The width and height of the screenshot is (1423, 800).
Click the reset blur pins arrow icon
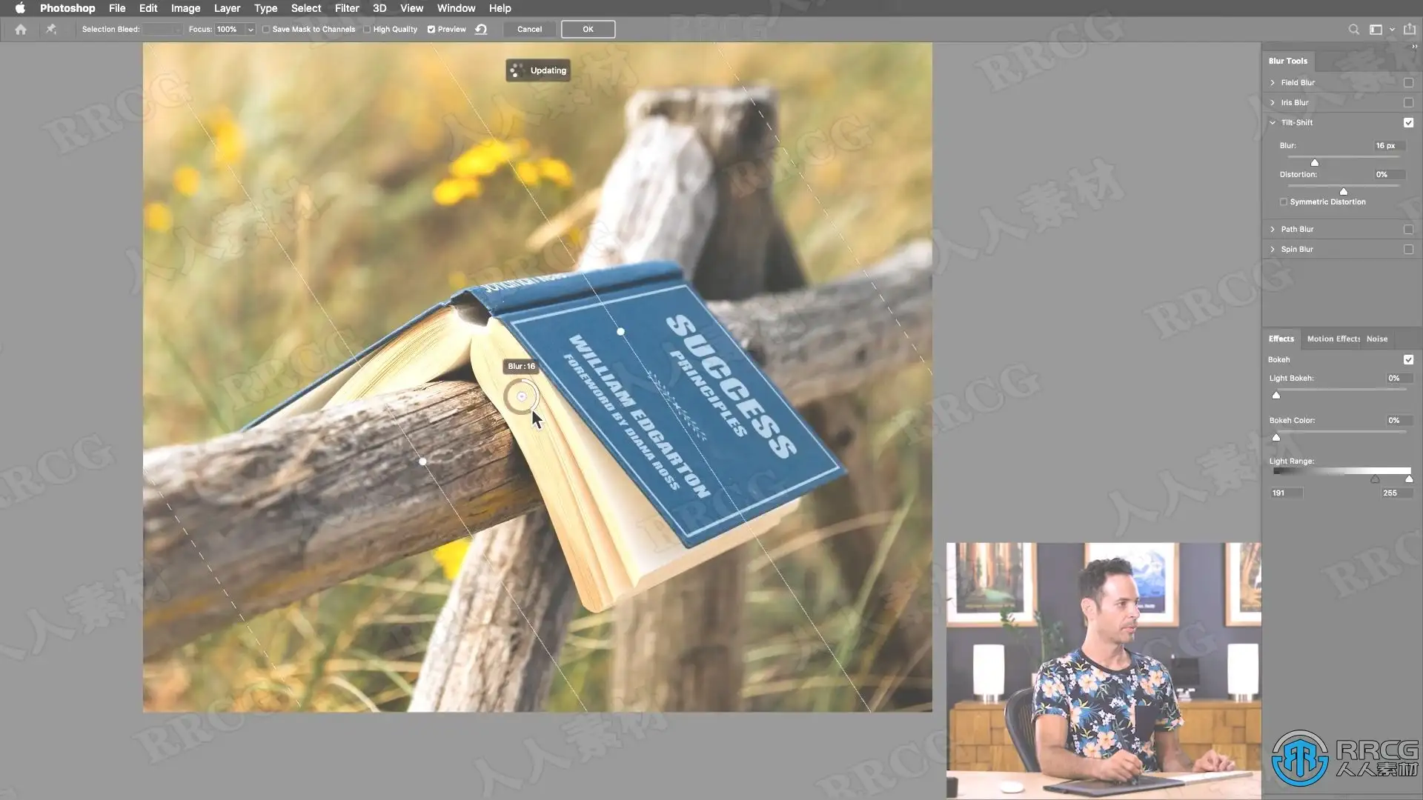pyautogui.click(x=481, y=30)
